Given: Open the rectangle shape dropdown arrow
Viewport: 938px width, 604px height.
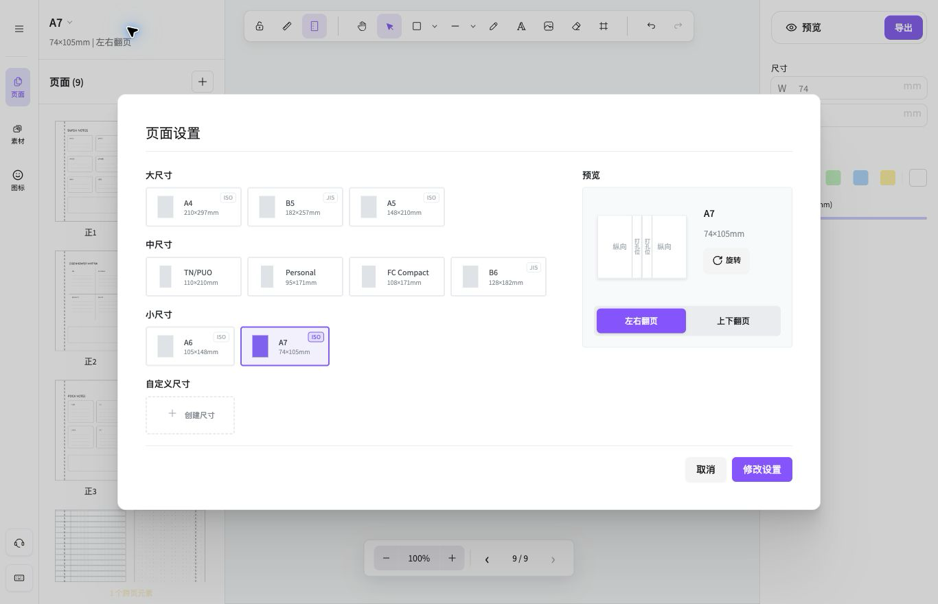Looking at the screenshot, I should click(x=435, y=26).
